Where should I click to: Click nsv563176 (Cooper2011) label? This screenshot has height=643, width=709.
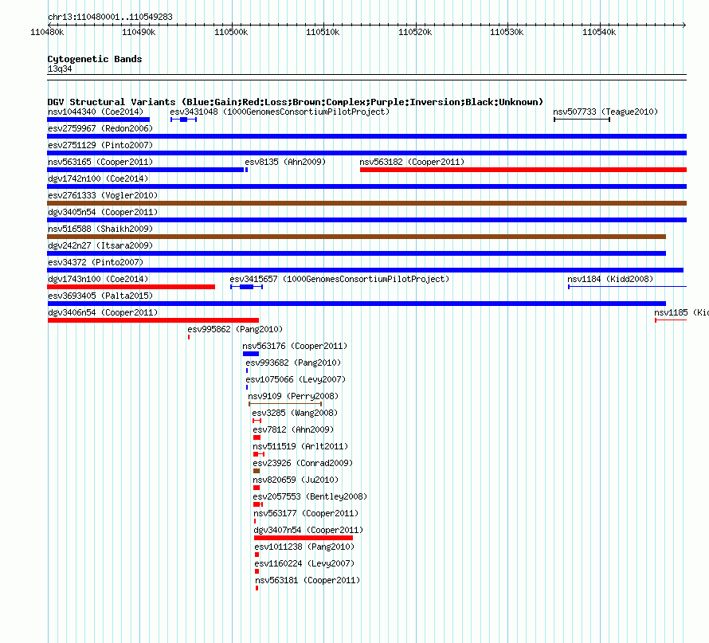click(295, 346)
